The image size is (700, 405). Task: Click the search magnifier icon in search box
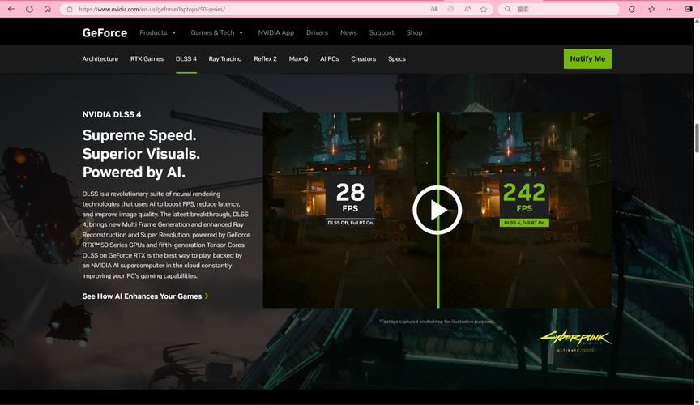[508, 9]
